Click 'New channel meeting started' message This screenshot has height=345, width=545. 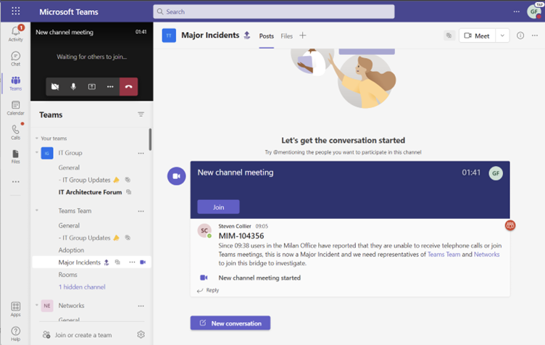(x=259, y=278)
